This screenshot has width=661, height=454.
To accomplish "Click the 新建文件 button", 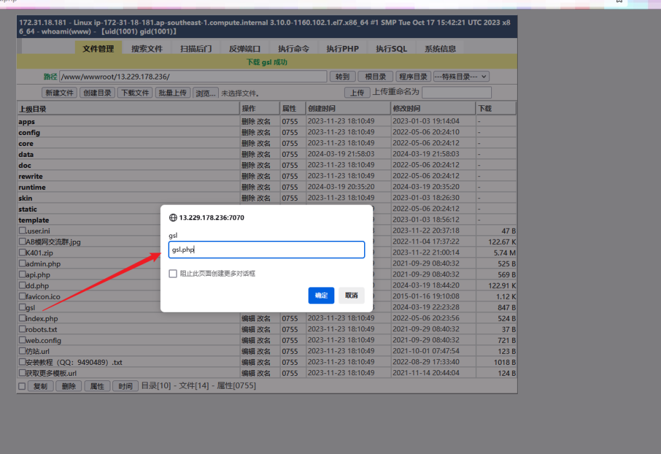I will (59, 93).
